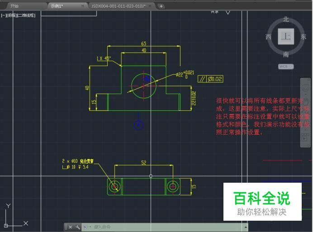Close the JSDX004-001-011-023-010J* tab
This screenshot has width=313, height=232.
(x=150, y=6)
